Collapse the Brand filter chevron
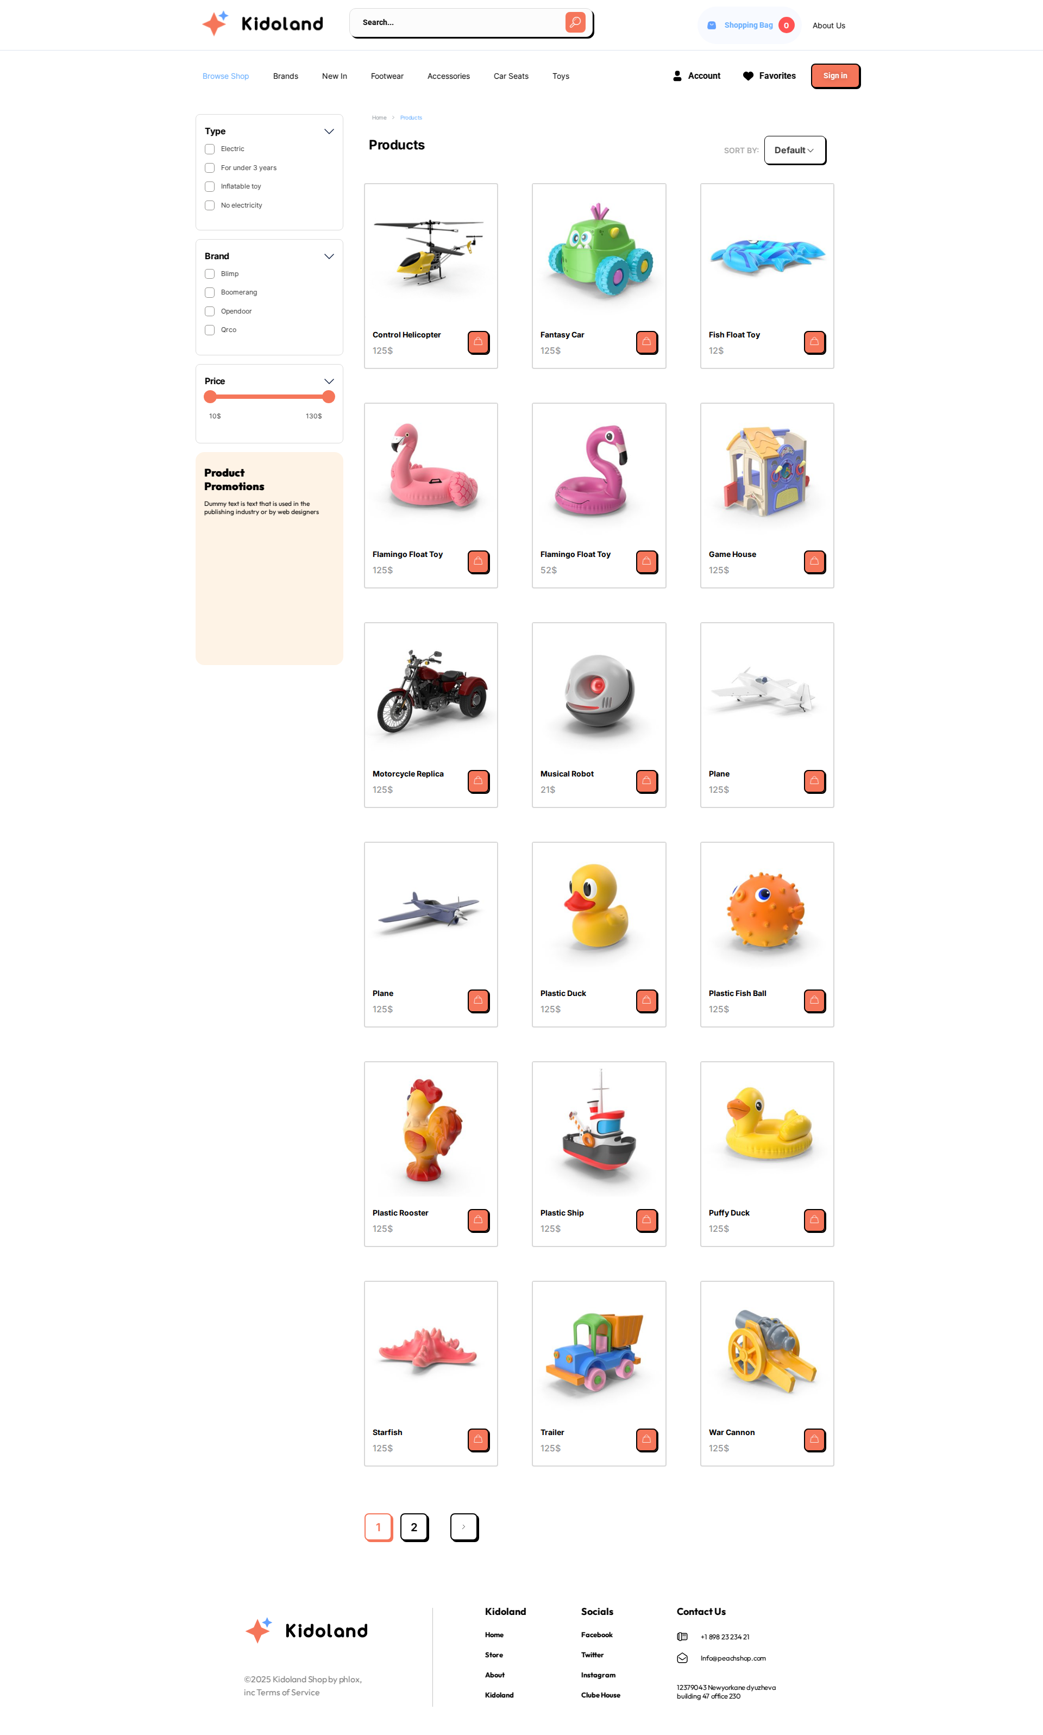Screen dimensions: 1043x1735 pos(328,256)
